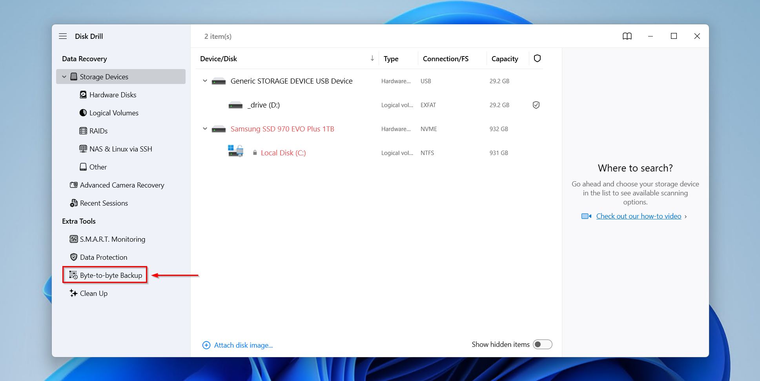Viewport: 760px width, 381px height.
Task: Open the how-to video link
Action: [638, 216]
